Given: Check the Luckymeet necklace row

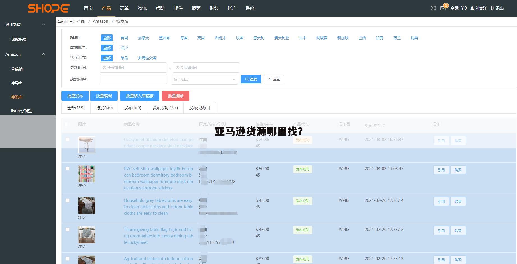Looking at the screenshot, I should tap(67, 139).
